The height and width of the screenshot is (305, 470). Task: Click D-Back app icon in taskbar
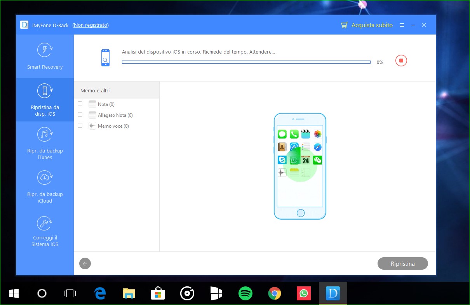point(333,293)
